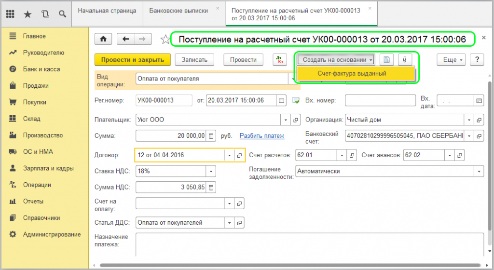
Task: Navigate back with the left arrow
Action: click(126, 39)
